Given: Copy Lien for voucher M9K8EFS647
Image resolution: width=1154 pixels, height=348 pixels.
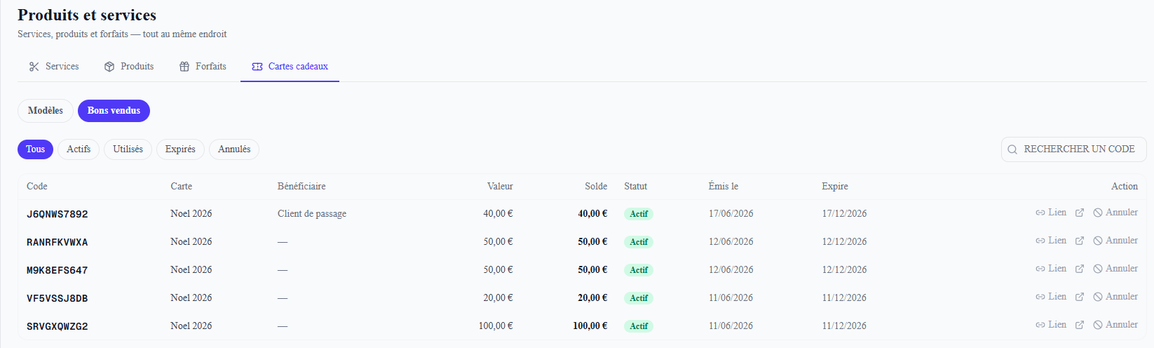Looking at the screenshot, I should [x=1051, y=269].
